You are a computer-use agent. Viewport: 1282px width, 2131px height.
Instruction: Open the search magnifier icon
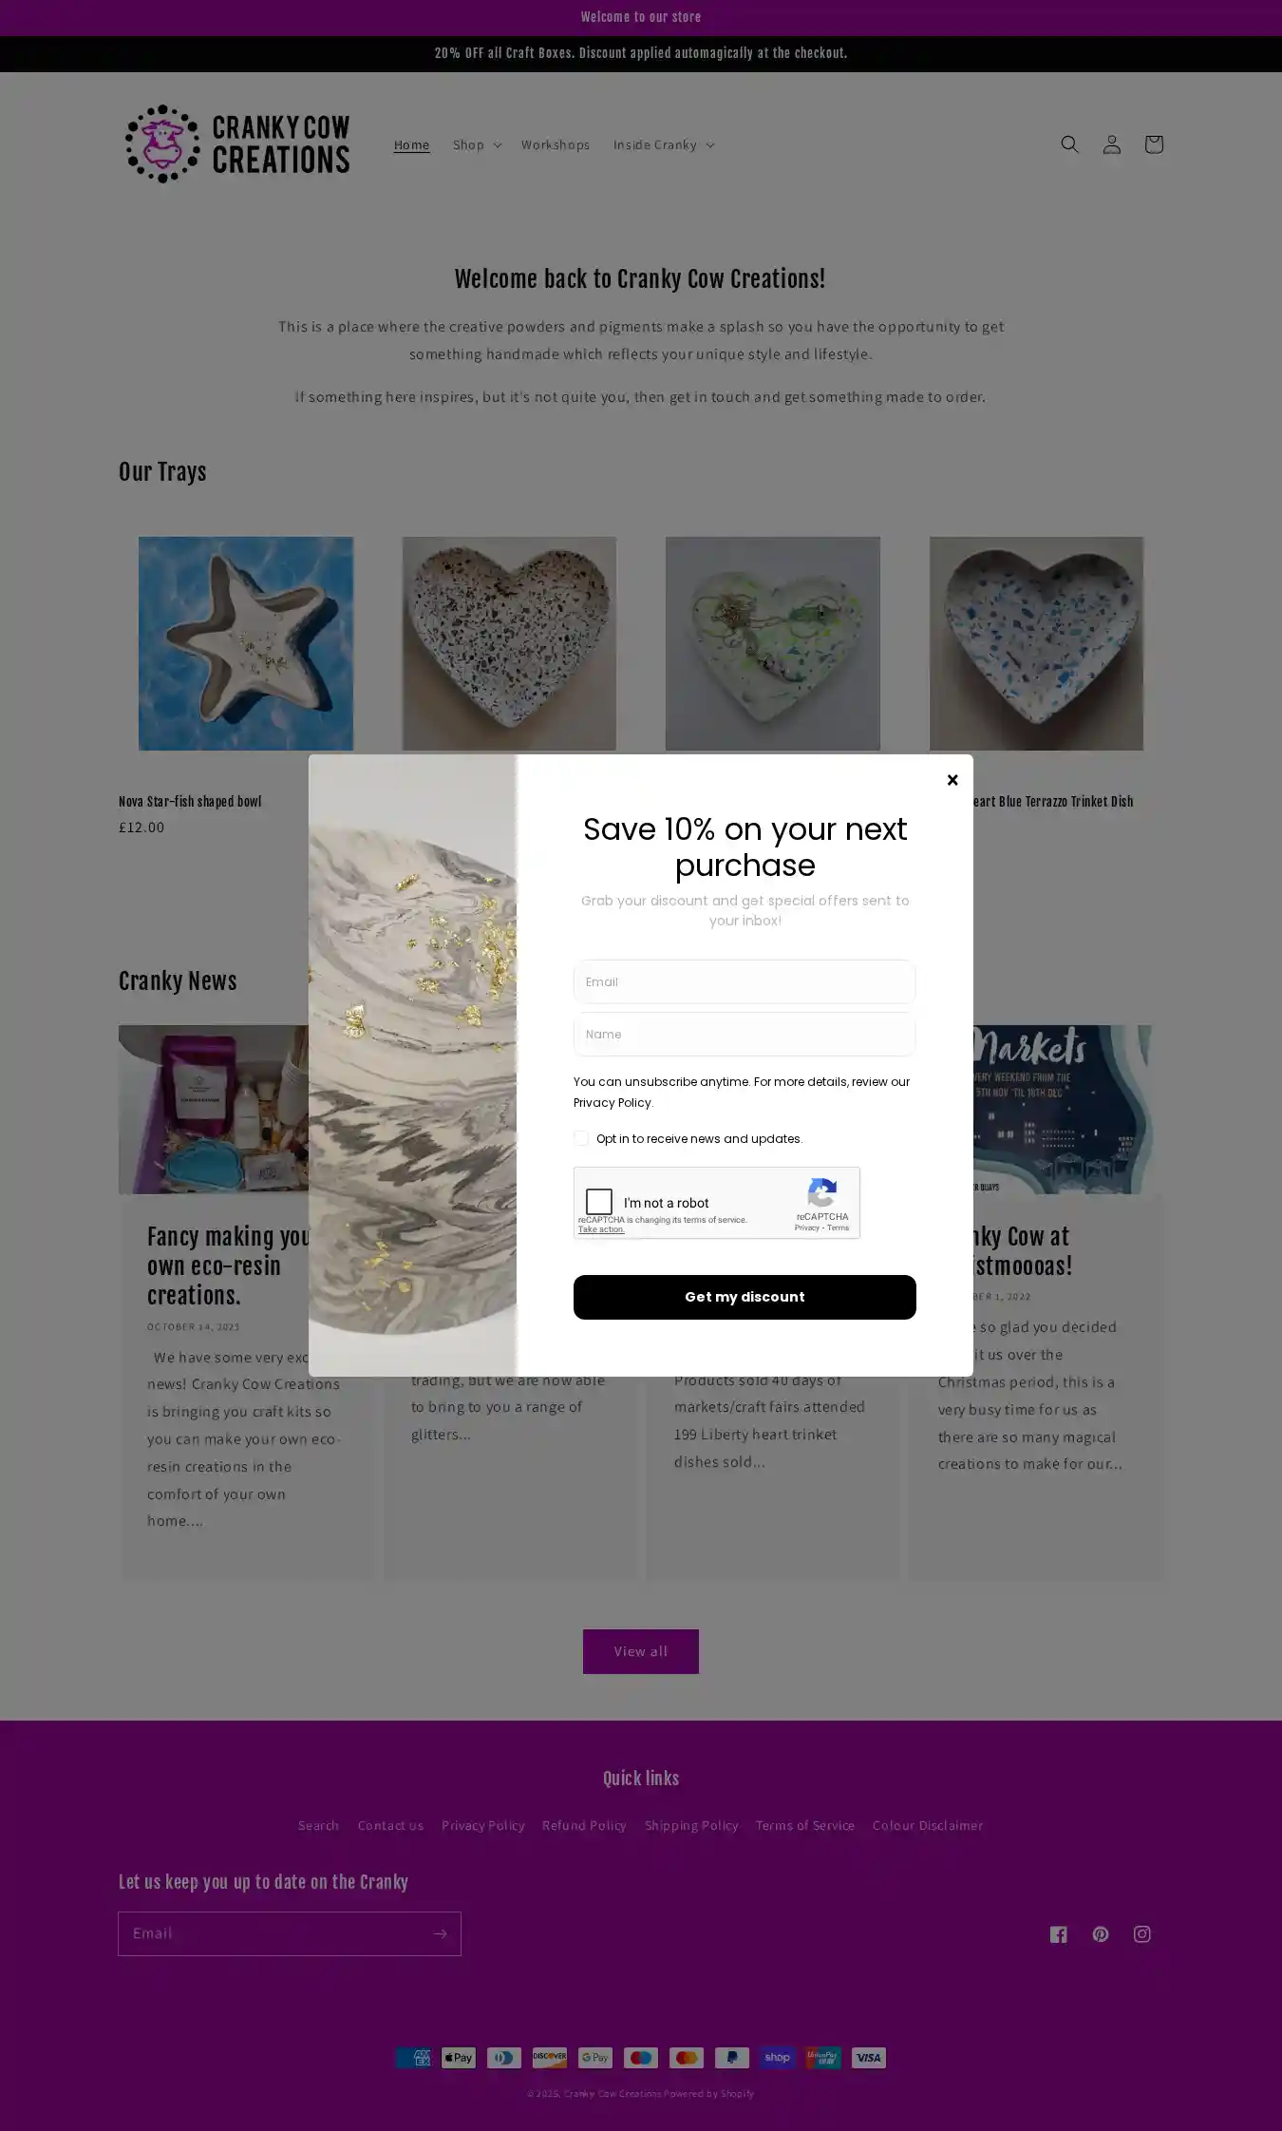tap(1069, 144)
